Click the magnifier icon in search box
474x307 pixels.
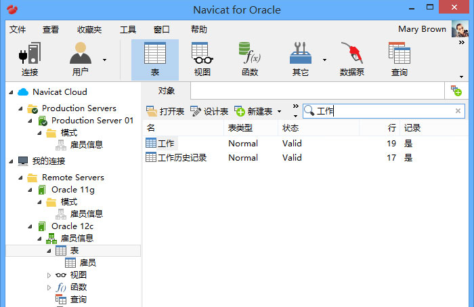pos(309,110)
